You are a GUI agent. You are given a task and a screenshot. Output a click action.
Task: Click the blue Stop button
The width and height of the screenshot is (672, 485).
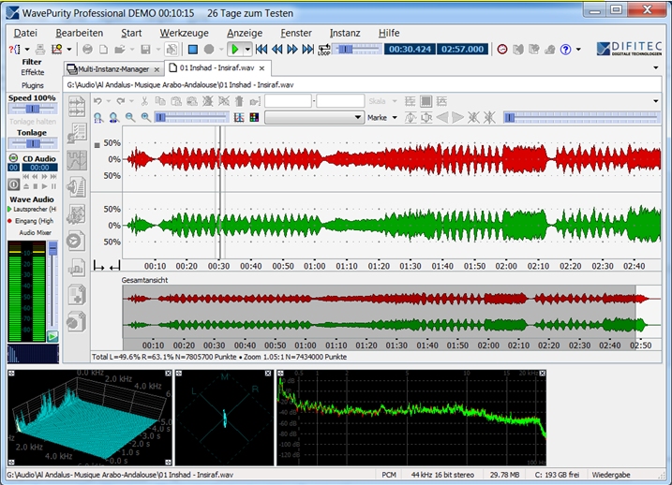[x=193, y=49]
